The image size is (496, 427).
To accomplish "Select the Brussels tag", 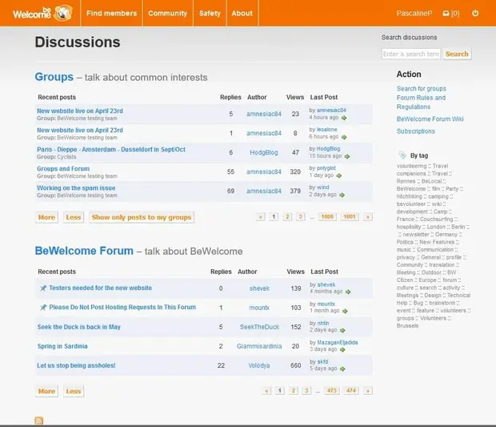I will [x=407, y=325].
